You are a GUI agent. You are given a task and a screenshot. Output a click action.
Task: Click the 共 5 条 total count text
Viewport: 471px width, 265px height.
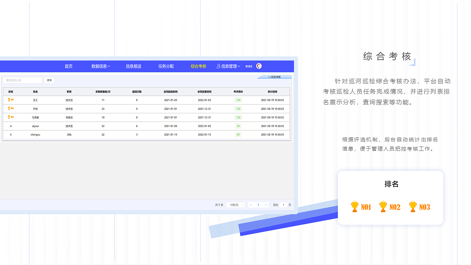click(x=219, y=205)
